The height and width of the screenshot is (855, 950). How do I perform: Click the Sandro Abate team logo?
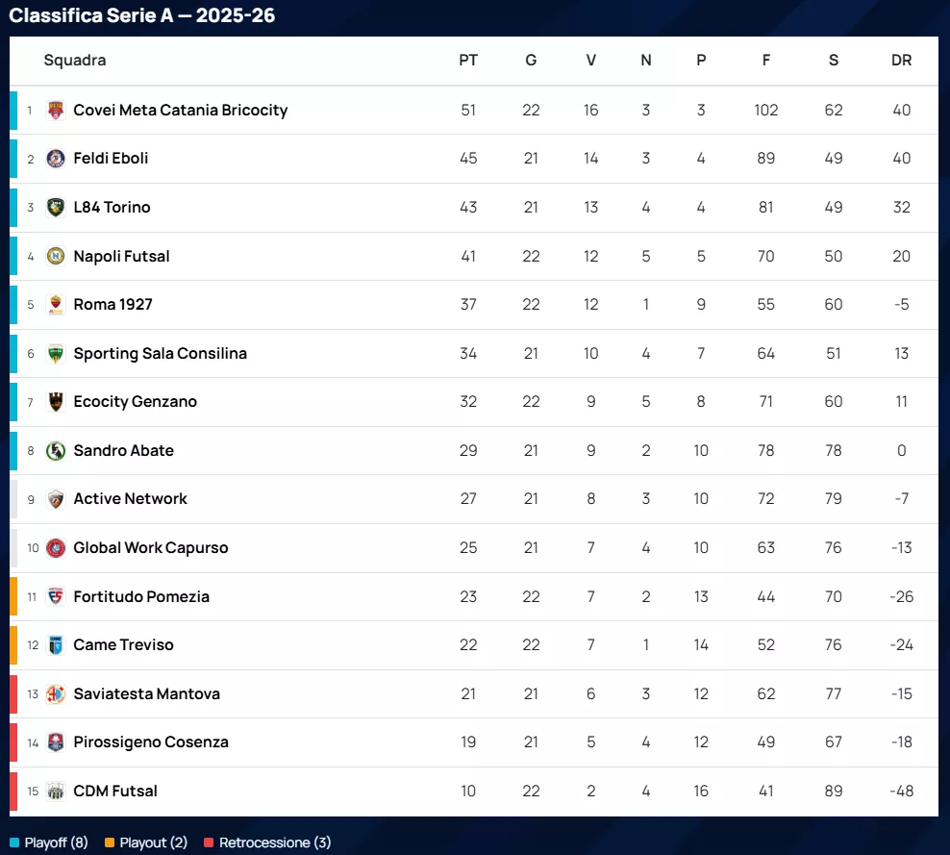(x=56, y=451)
